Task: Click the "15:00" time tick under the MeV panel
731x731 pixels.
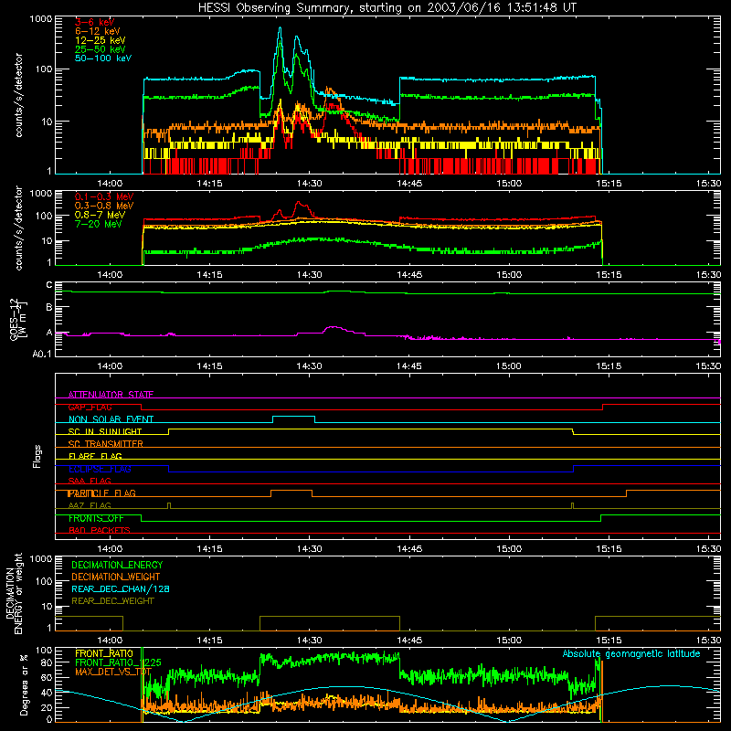Action: 509,275
